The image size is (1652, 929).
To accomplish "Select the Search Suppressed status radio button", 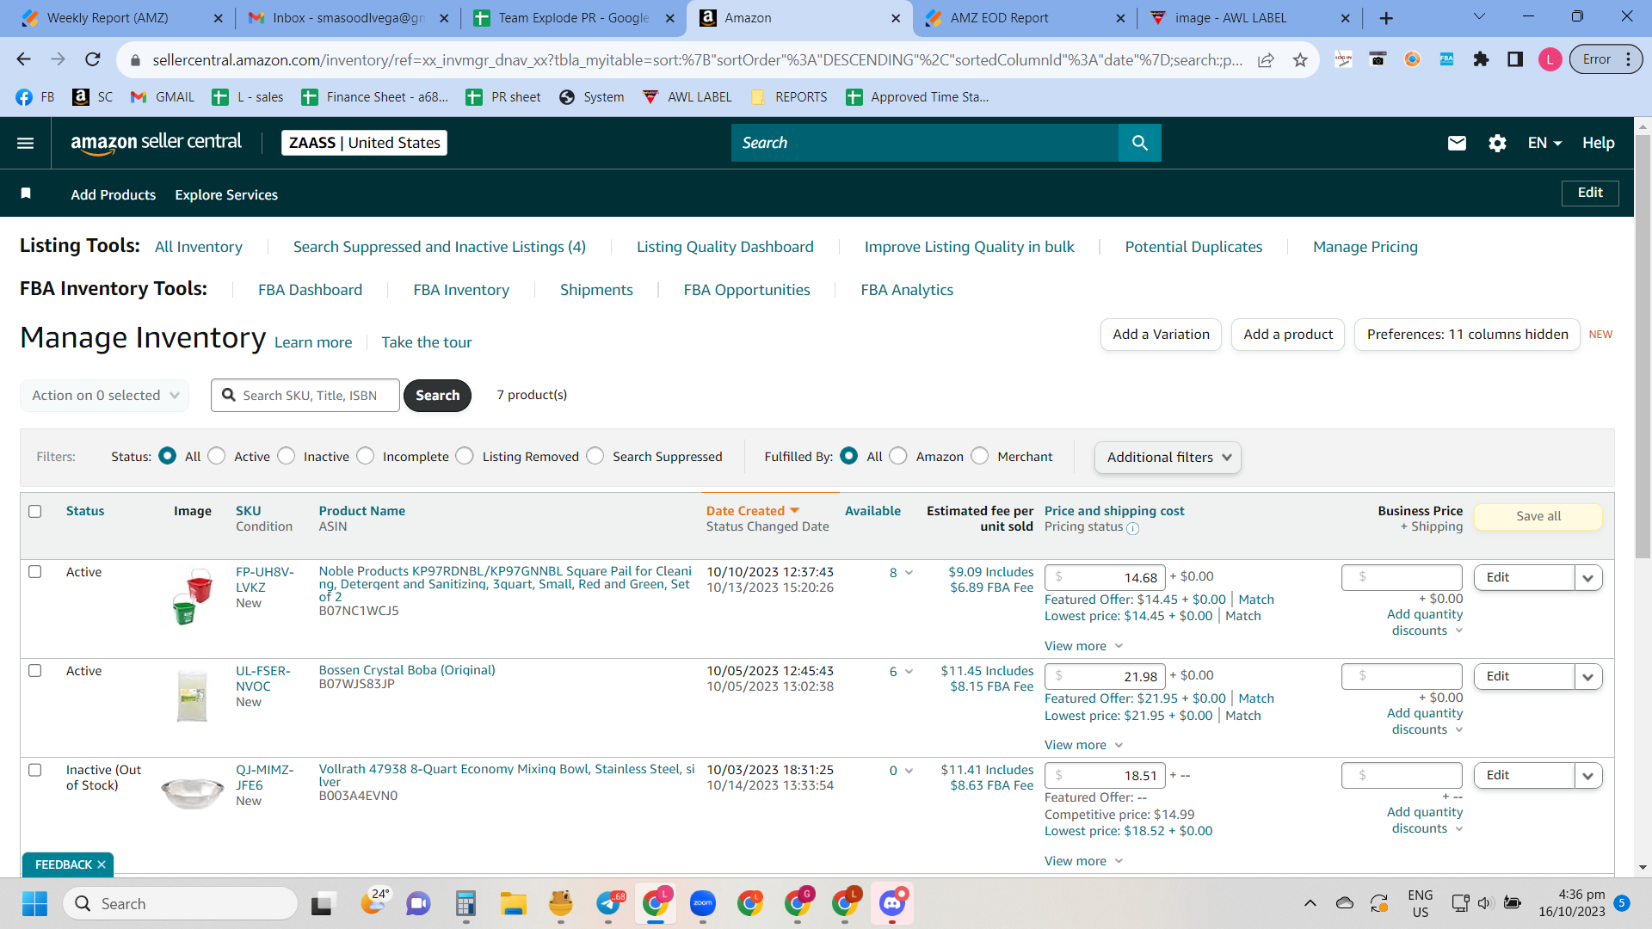I will [595, 456].
